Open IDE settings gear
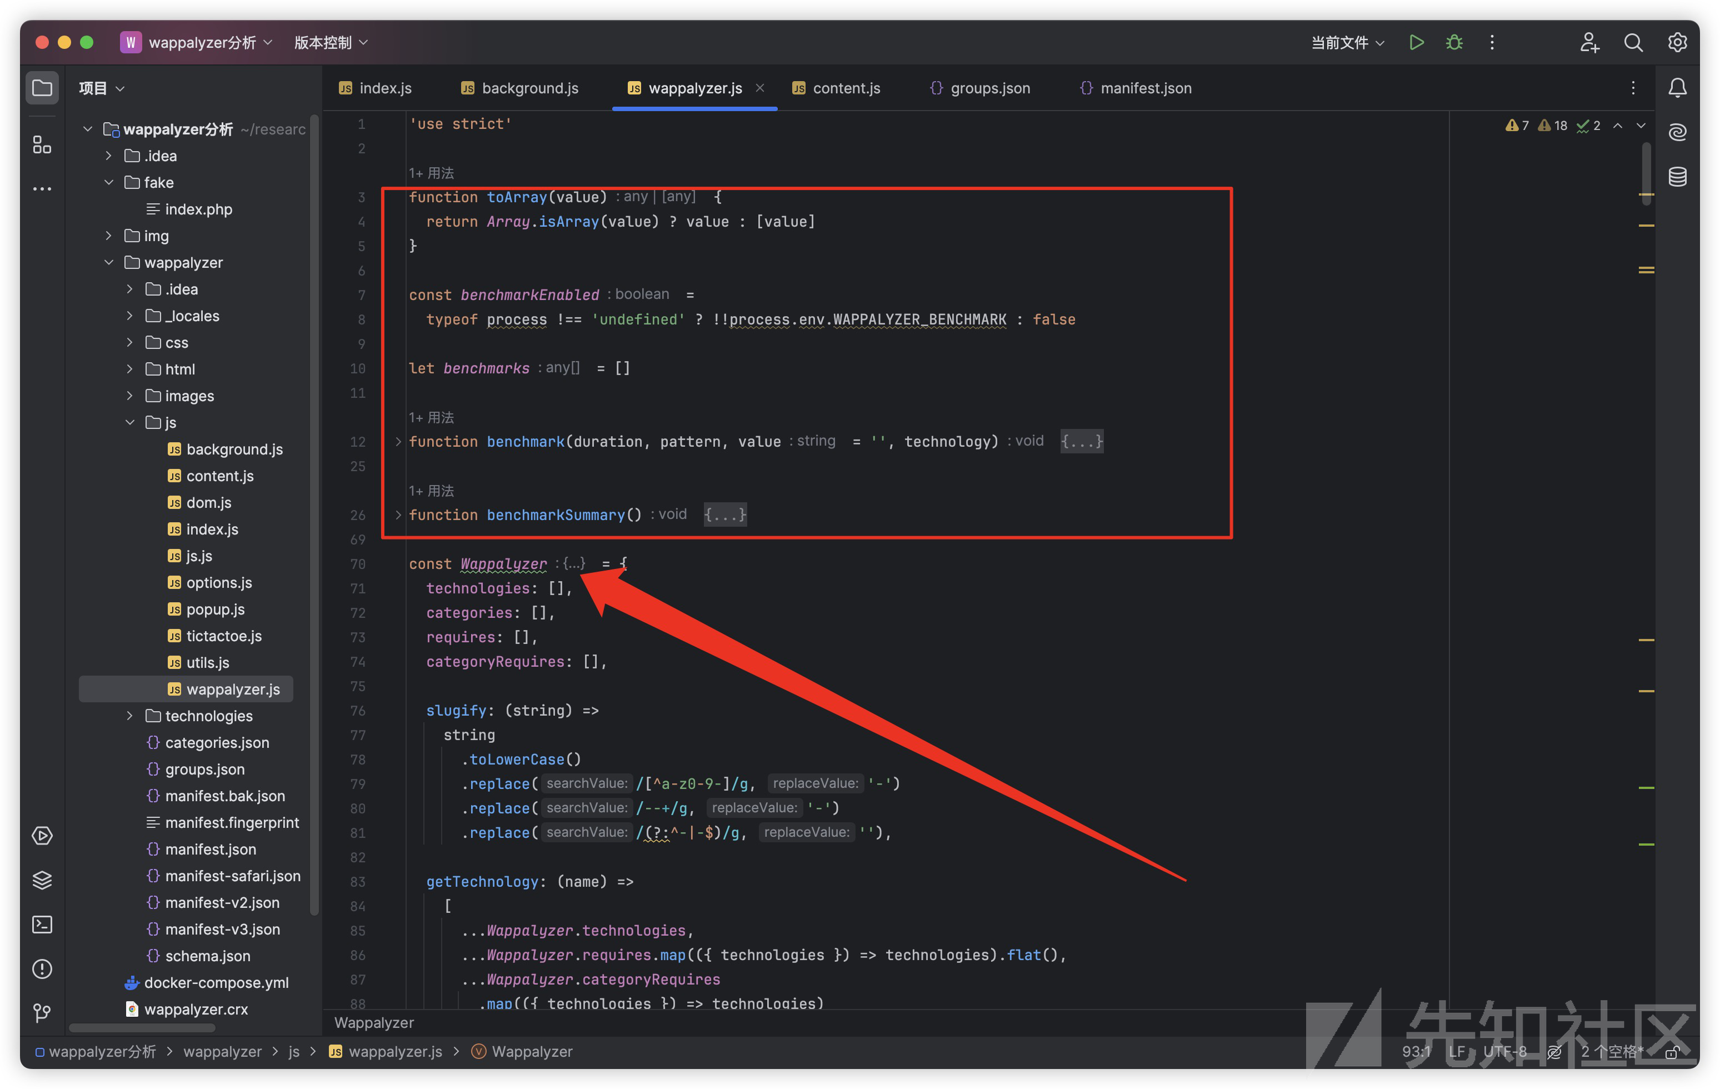 point(1677,43)
